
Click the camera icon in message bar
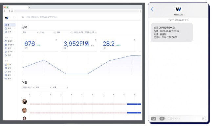click(154, 119)
